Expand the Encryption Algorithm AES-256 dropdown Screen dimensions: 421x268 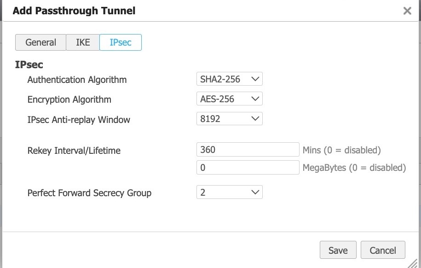pyautogui.click(x=229, y=99)
